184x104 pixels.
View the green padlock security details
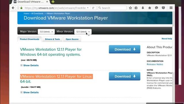[21, 8]
